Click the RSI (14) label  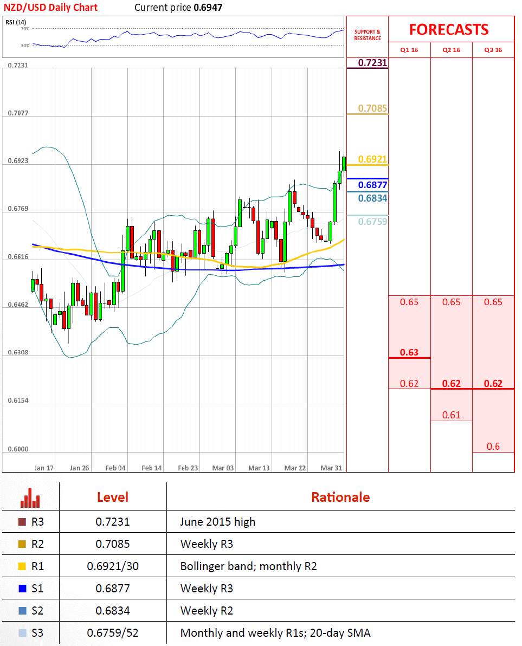coord(16,22)
